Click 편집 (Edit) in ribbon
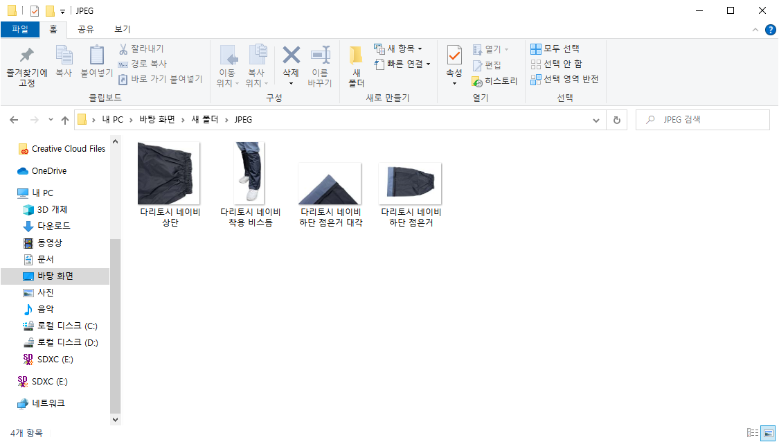This screenshot has height=442, width=779. pyautogui.click(x=487, y=65)
